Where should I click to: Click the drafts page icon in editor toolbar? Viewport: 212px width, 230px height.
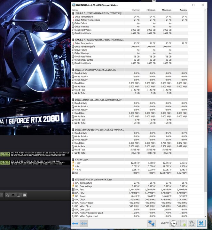click(19, 195)
